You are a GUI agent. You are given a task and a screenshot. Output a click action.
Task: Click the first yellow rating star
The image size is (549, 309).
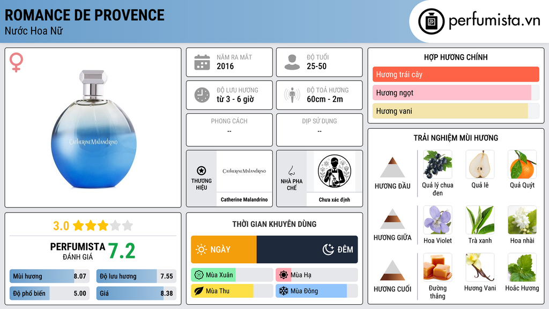pos(78,225)
